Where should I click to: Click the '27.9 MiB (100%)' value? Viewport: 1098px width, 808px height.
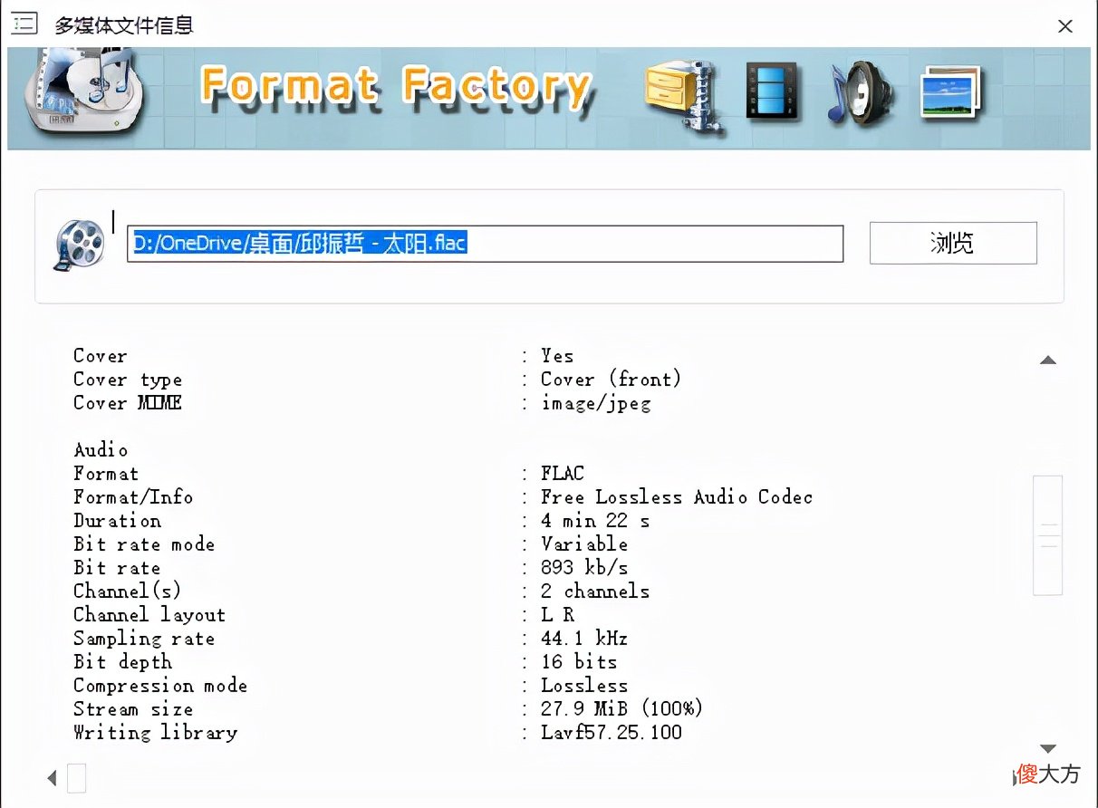(x=622, y=709)
